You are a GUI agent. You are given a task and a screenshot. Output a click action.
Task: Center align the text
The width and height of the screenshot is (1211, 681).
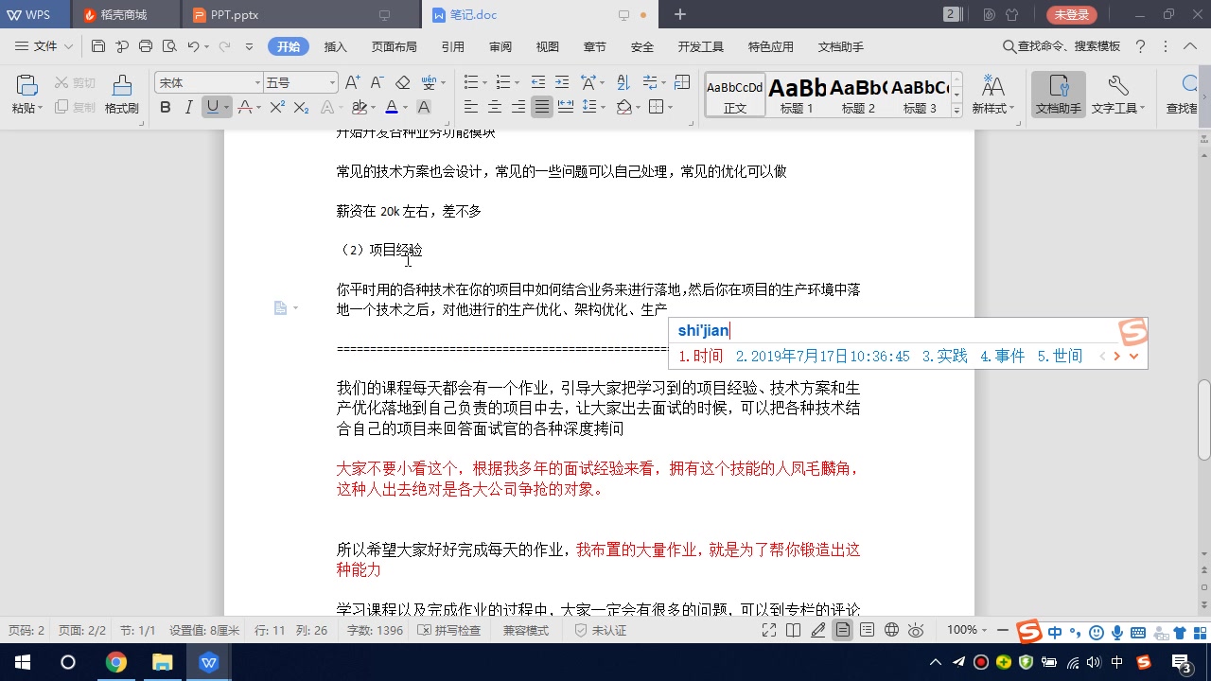pos(494,108)
